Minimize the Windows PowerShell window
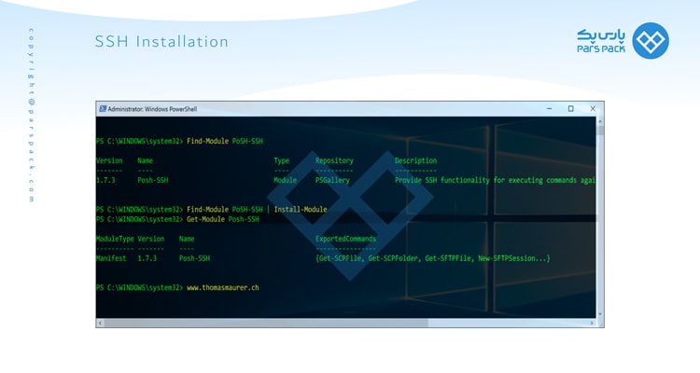700x373 pixels. tap(549, 109)
